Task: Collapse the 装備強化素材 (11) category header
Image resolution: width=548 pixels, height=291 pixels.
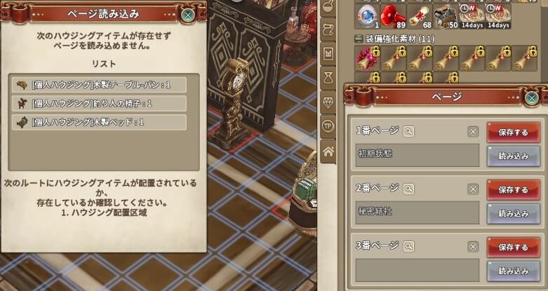Action: 395,39
